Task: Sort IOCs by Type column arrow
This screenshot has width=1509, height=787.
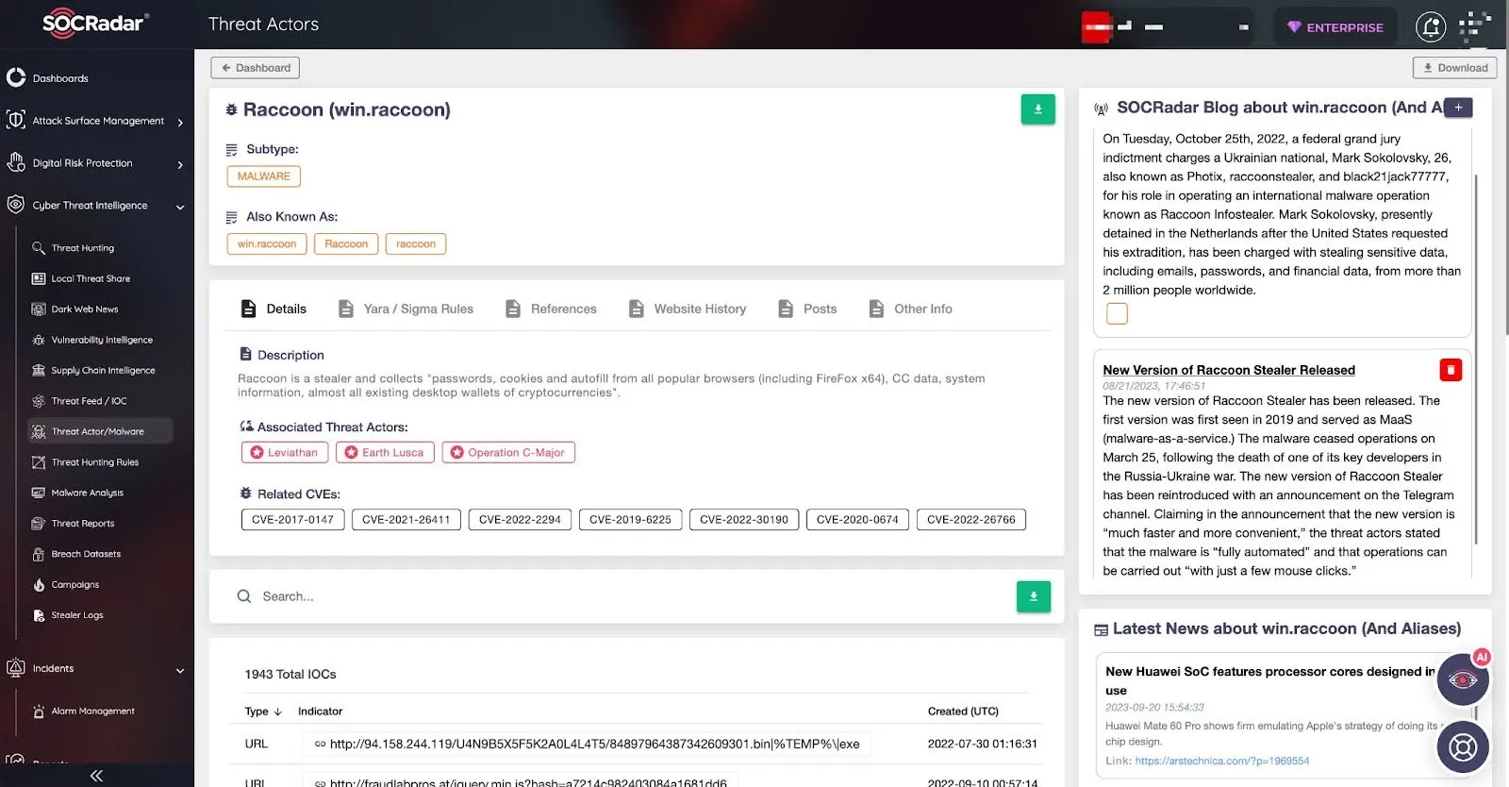Action: click(x=277, y=712)
